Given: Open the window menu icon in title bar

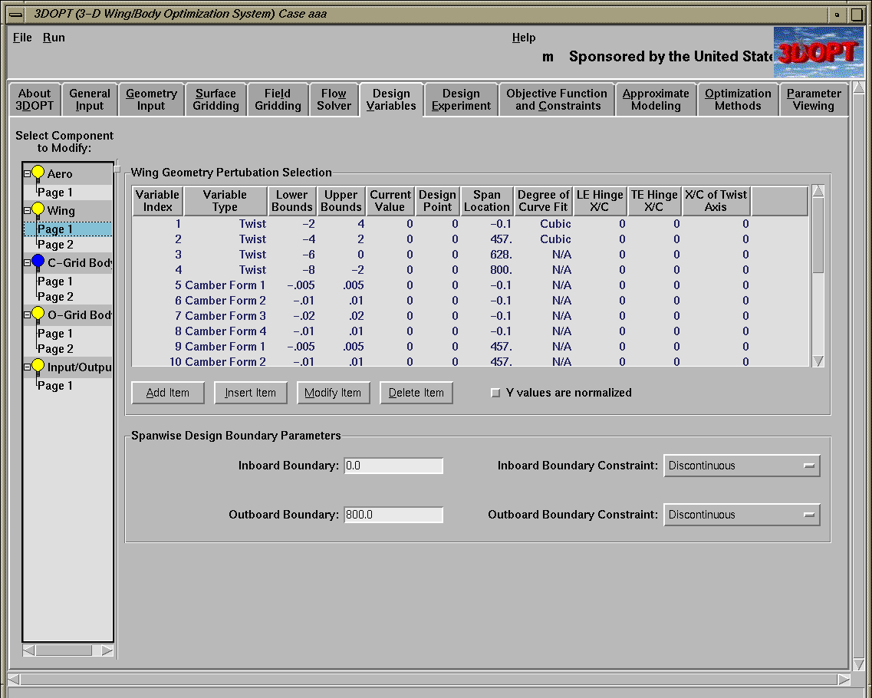Looking at the screenshot, I should tap(15, 14).
